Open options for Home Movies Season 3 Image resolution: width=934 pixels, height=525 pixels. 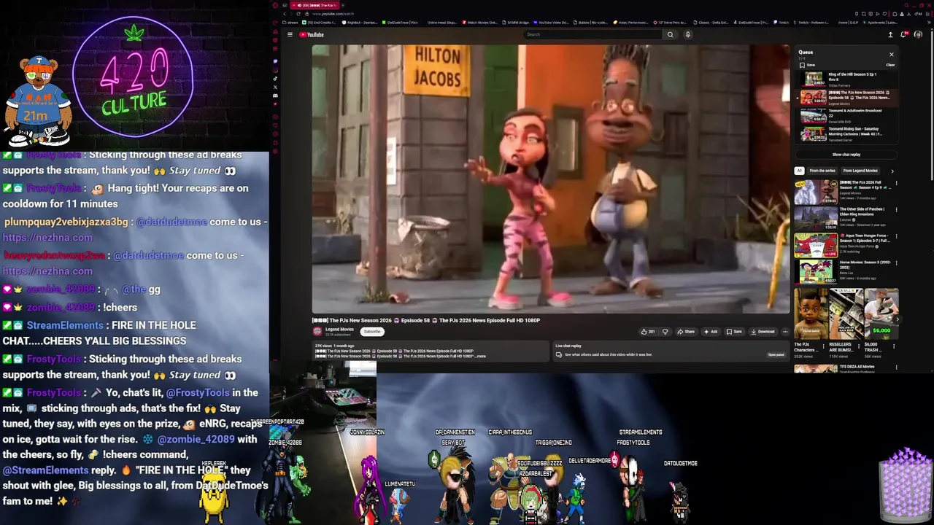pyautogui.click(x=897, y=263)
